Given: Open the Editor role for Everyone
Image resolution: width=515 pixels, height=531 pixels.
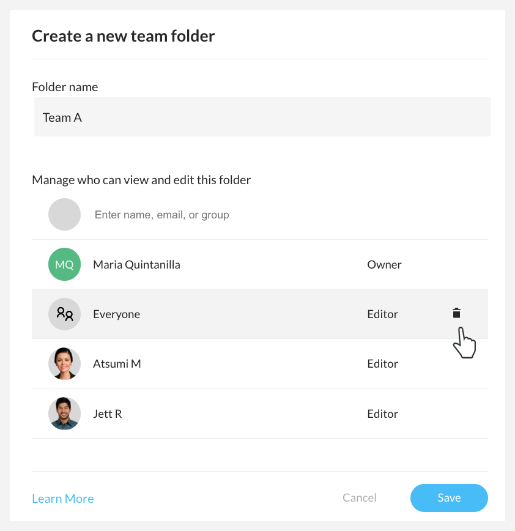Looking at the screenshot, I should click(x=382, y=314).
